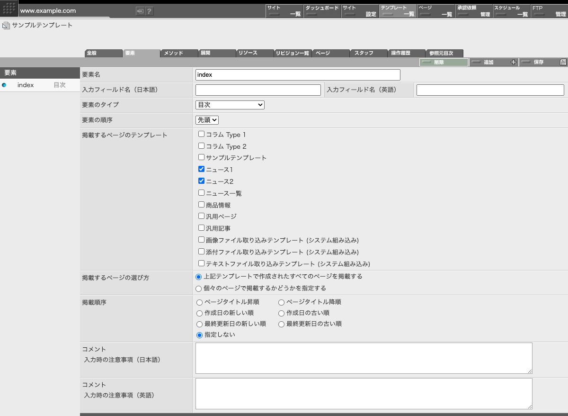Viewport: 568px width, 416px height.
Task: Click the plus icon on the 追加 button
Action: click(x=514, y=63)
